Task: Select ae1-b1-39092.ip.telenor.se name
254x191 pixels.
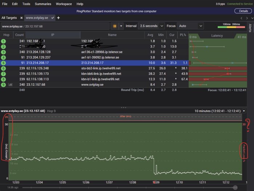Action: point(100,57)
